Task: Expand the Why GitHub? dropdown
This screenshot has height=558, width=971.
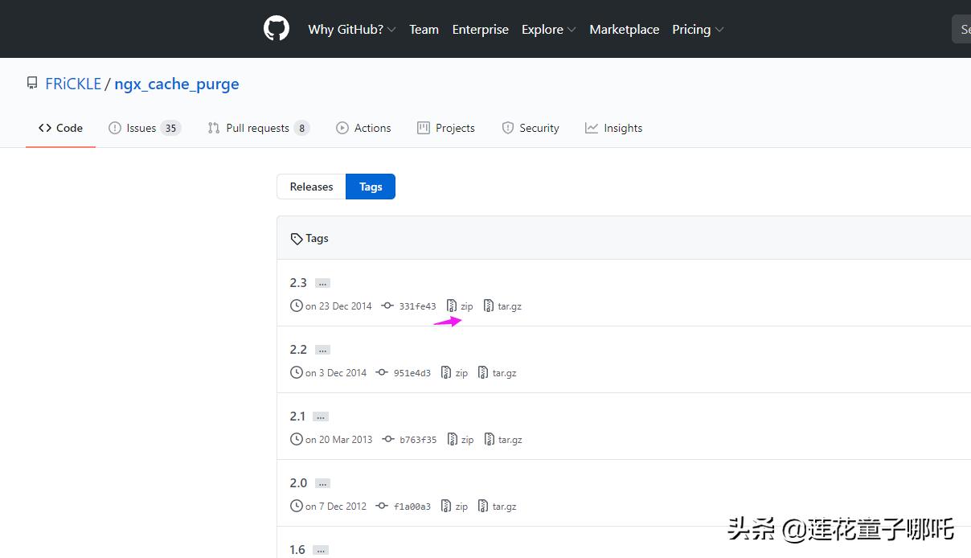Action: pos(351,29)
